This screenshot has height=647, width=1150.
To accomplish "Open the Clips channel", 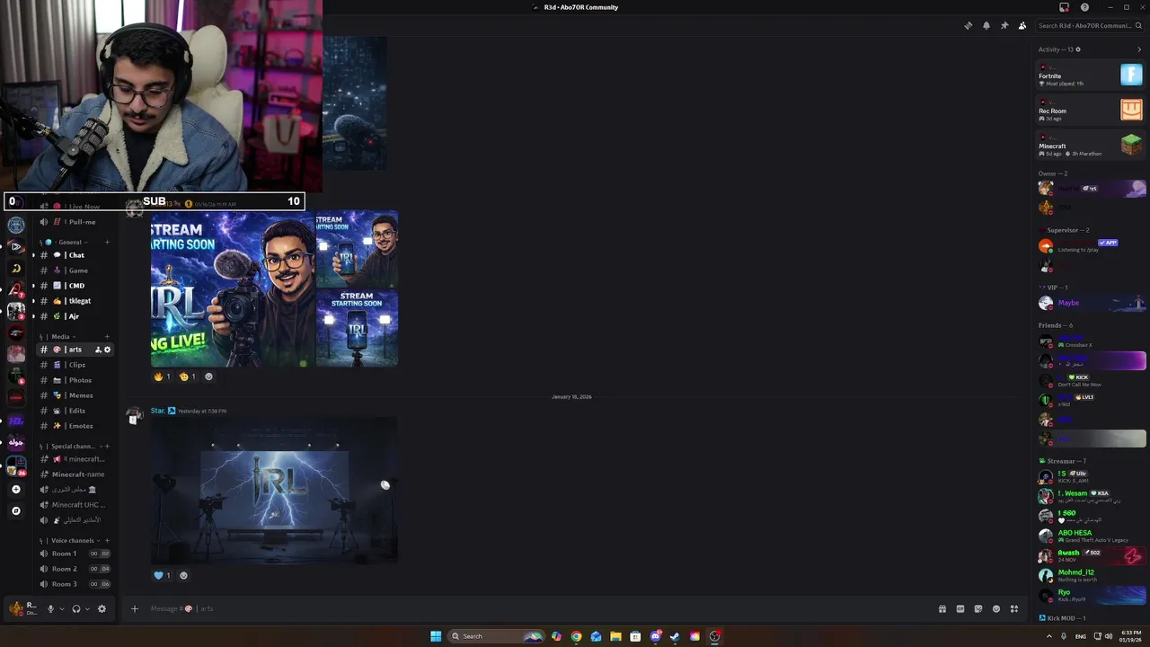I will coord(75,365).
